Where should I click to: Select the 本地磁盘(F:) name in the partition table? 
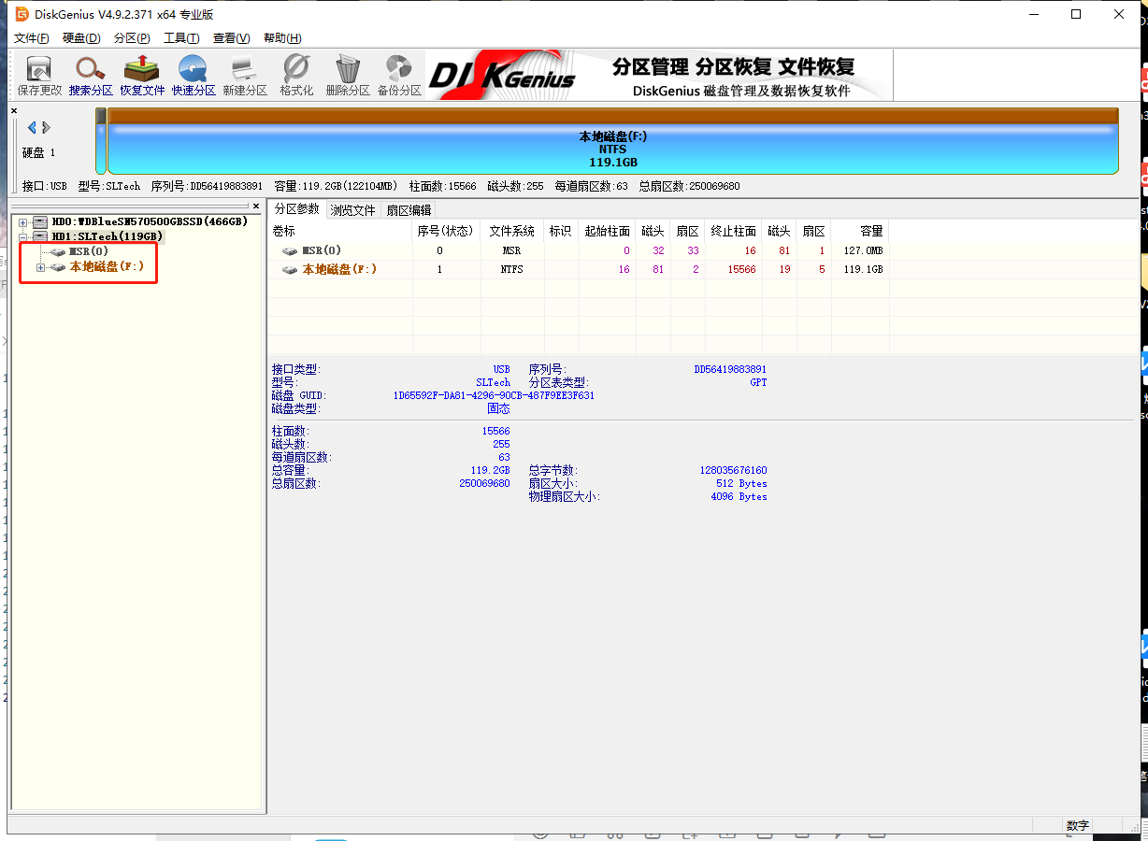pyautogui.click(x=339, y=269)
